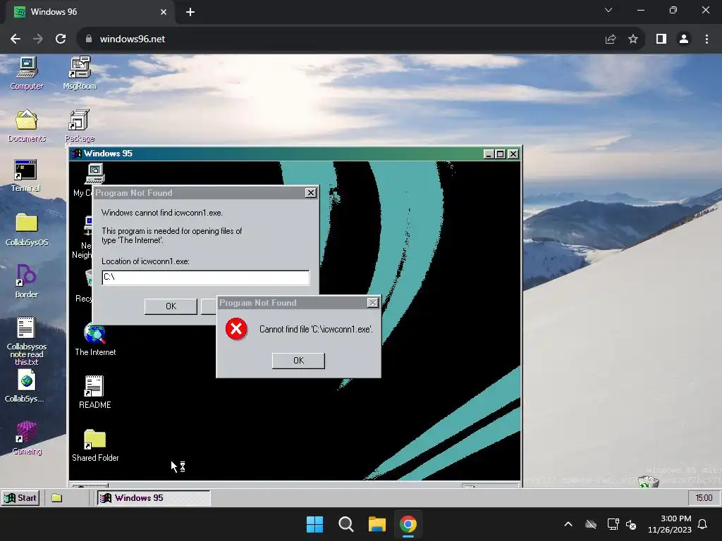Go back in Chrome browser
This screenshot has width=722, height=541.
tap(16, 39)
